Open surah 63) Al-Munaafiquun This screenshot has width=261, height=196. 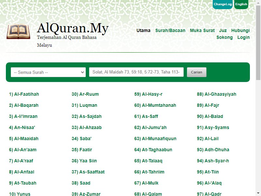pos(155,139)
